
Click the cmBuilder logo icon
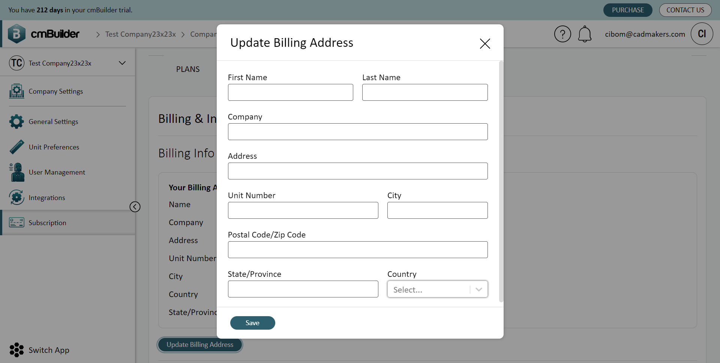(16, 34)
